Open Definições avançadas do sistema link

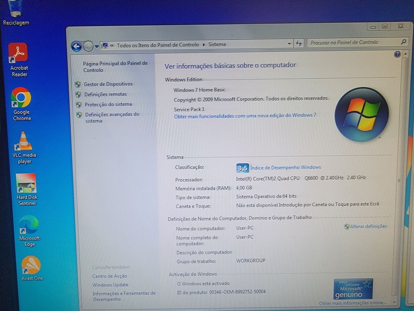pyautogui.click(x=112, y=118)
